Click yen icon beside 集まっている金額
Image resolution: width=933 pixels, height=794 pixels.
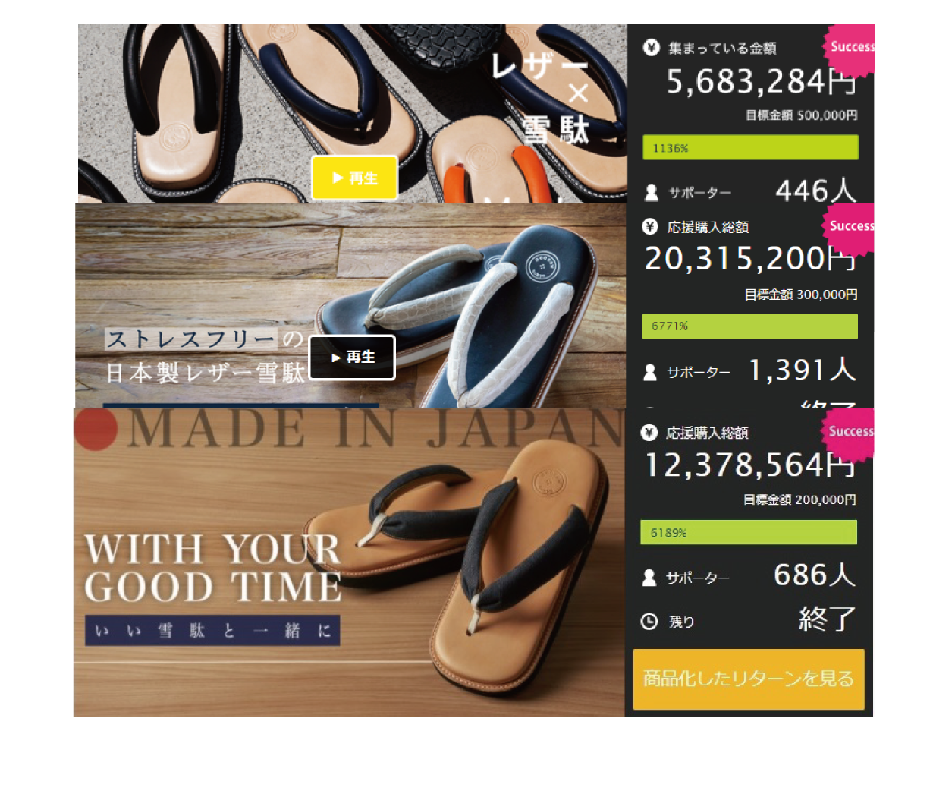[x=651, y=48]
